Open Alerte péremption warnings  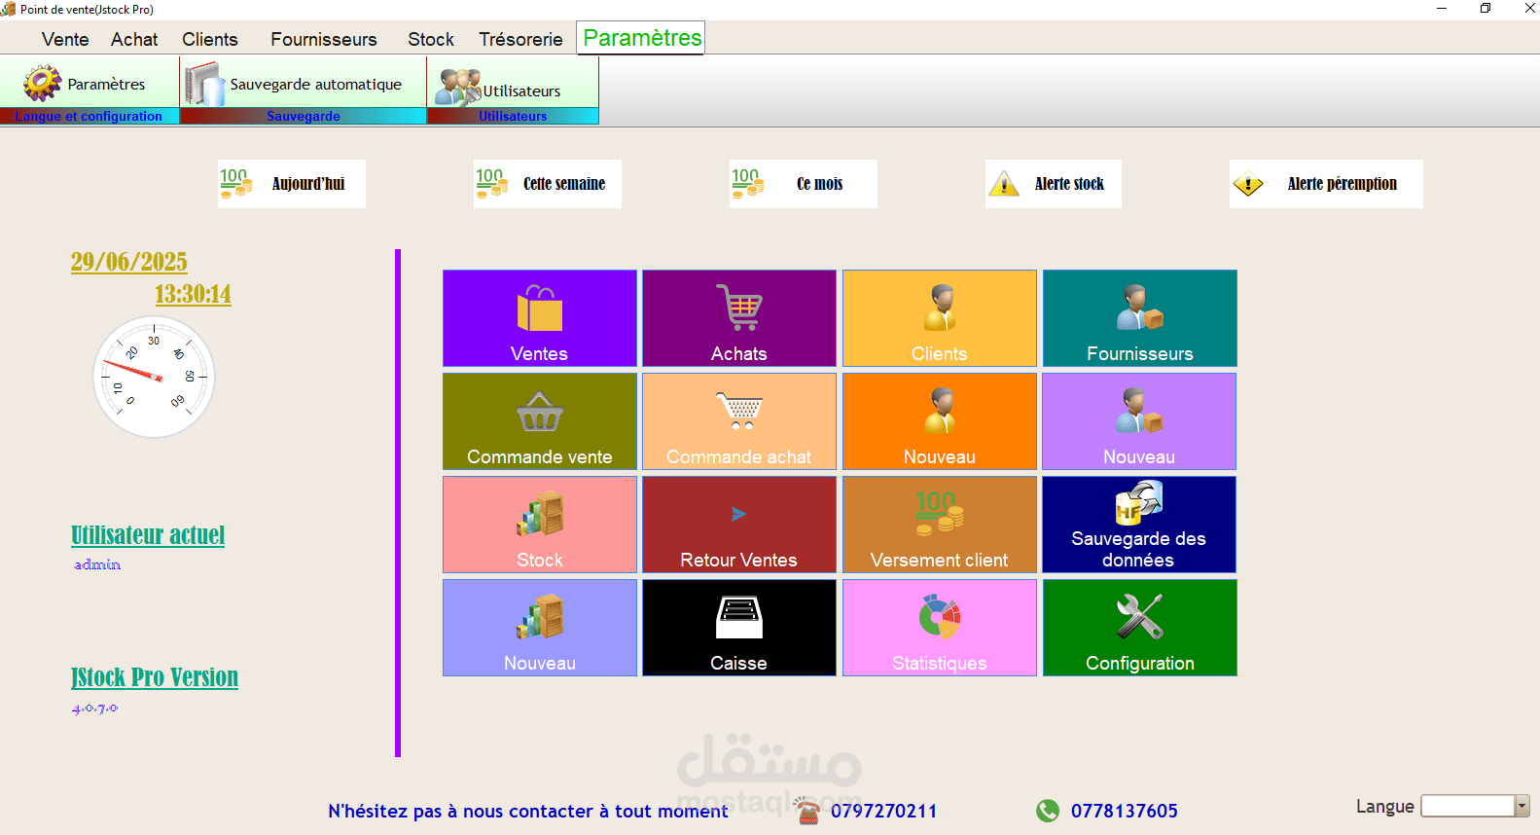[x=1326, y=184]
